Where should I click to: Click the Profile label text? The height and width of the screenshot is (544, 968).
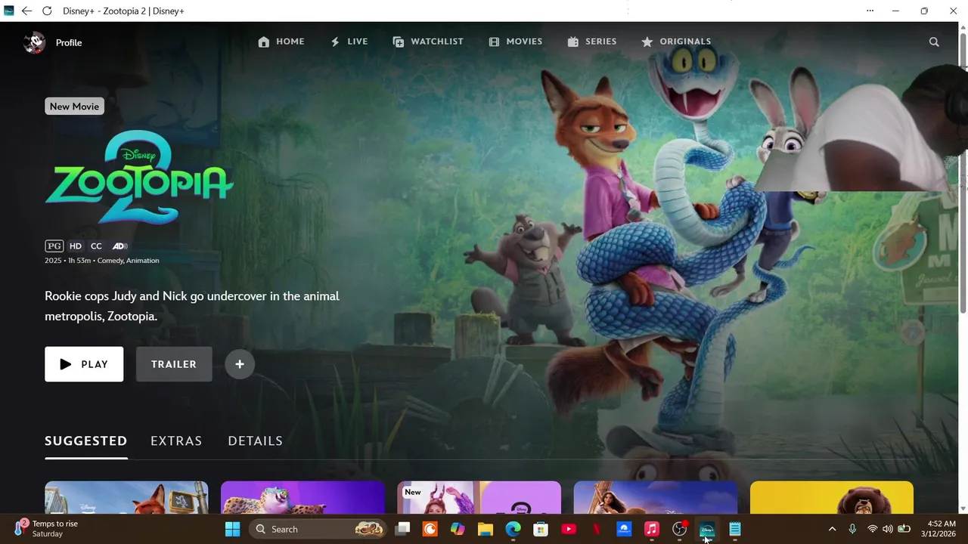click(69, 42)
